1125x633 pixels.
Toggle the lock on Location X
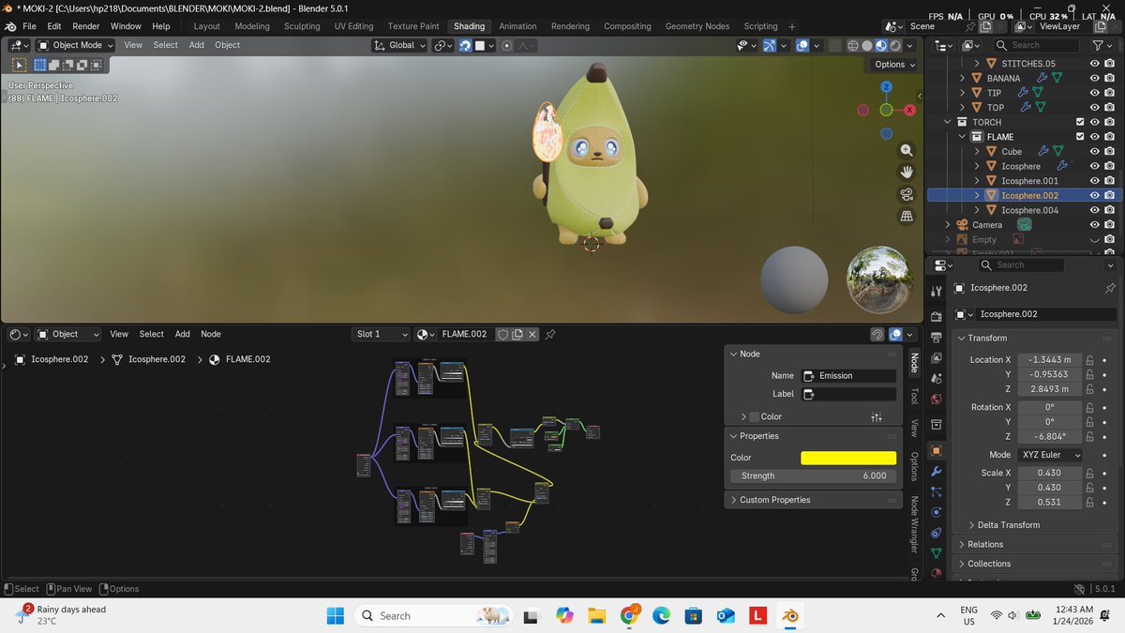[1090, 360]
